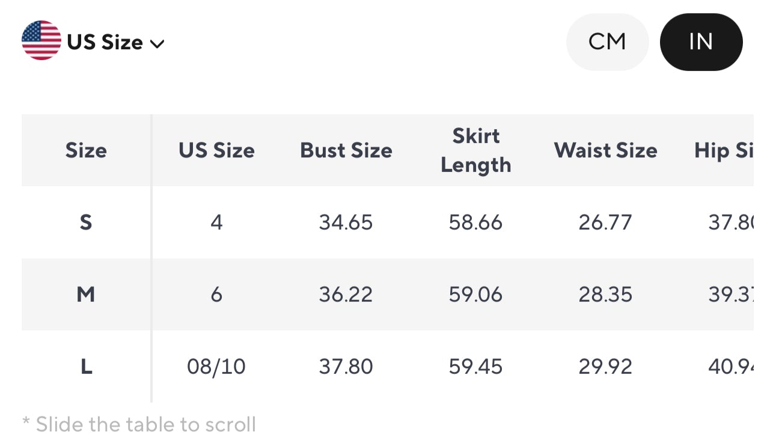Click the chevron next to US Size
776x441 pixels.
pyautogui.click(x=157, y=43)
